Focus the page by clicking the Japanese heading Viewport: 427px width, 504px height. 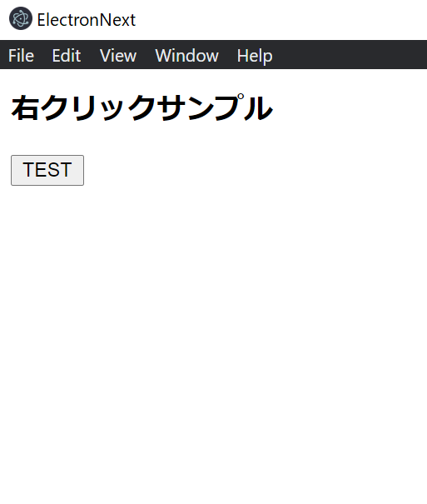click(142, 108)
